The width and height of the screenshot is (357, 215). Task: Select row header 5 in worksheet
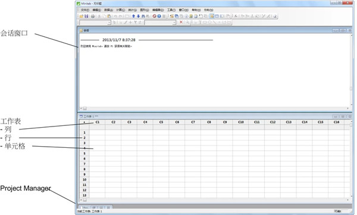tap(84, 153)
